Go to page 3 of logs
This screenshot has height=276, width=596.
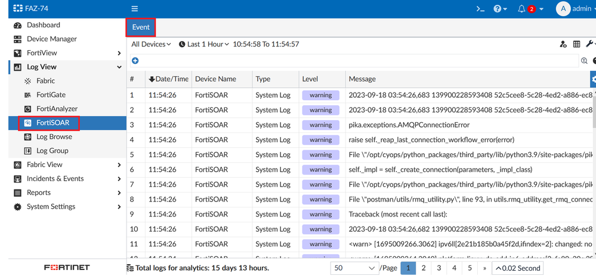[x=439, y=268]
